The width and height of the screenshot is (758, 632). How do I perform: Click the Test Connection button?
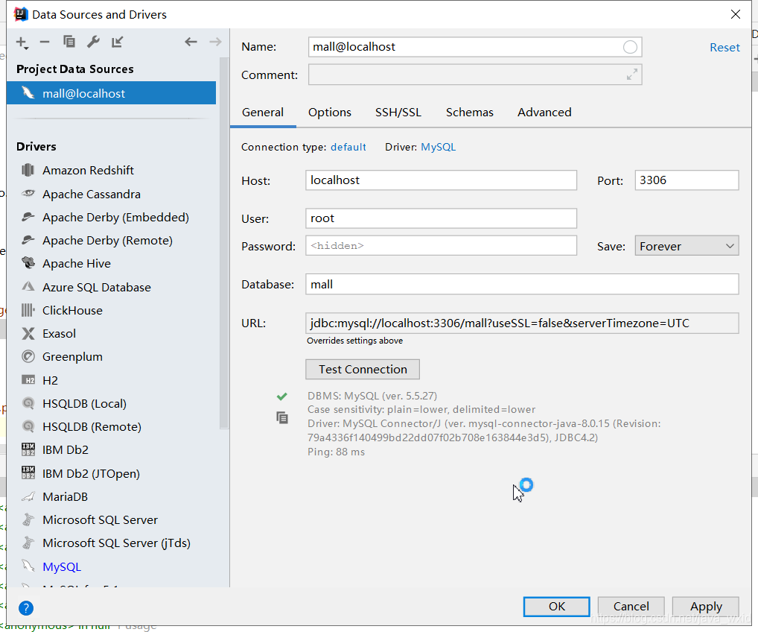[x=363, y=369]
